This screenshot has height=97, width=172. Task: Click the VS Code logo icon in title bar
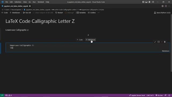pos(2,2)
